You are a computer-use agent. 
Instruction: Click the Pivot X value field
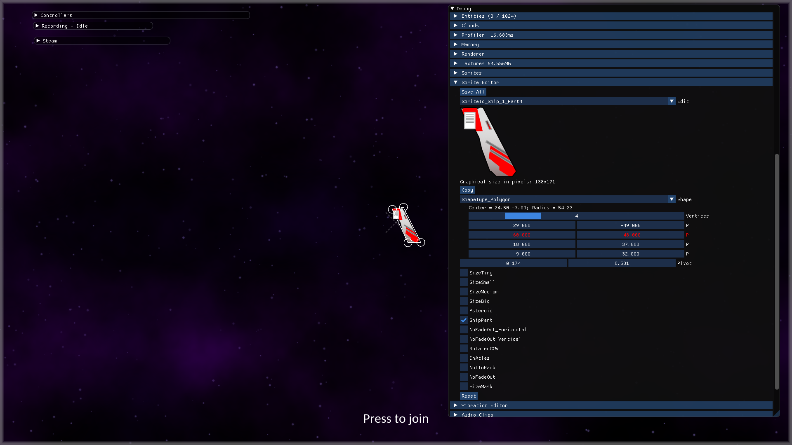513,263
